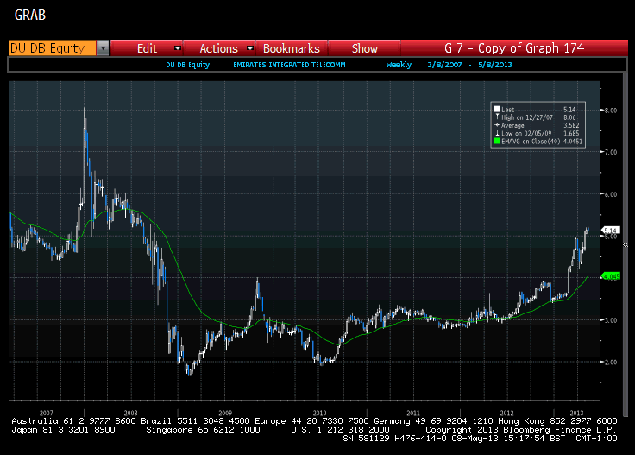Click the Weekly periodicity label
The image size is (635, 455).
click(x=399, y=65)
